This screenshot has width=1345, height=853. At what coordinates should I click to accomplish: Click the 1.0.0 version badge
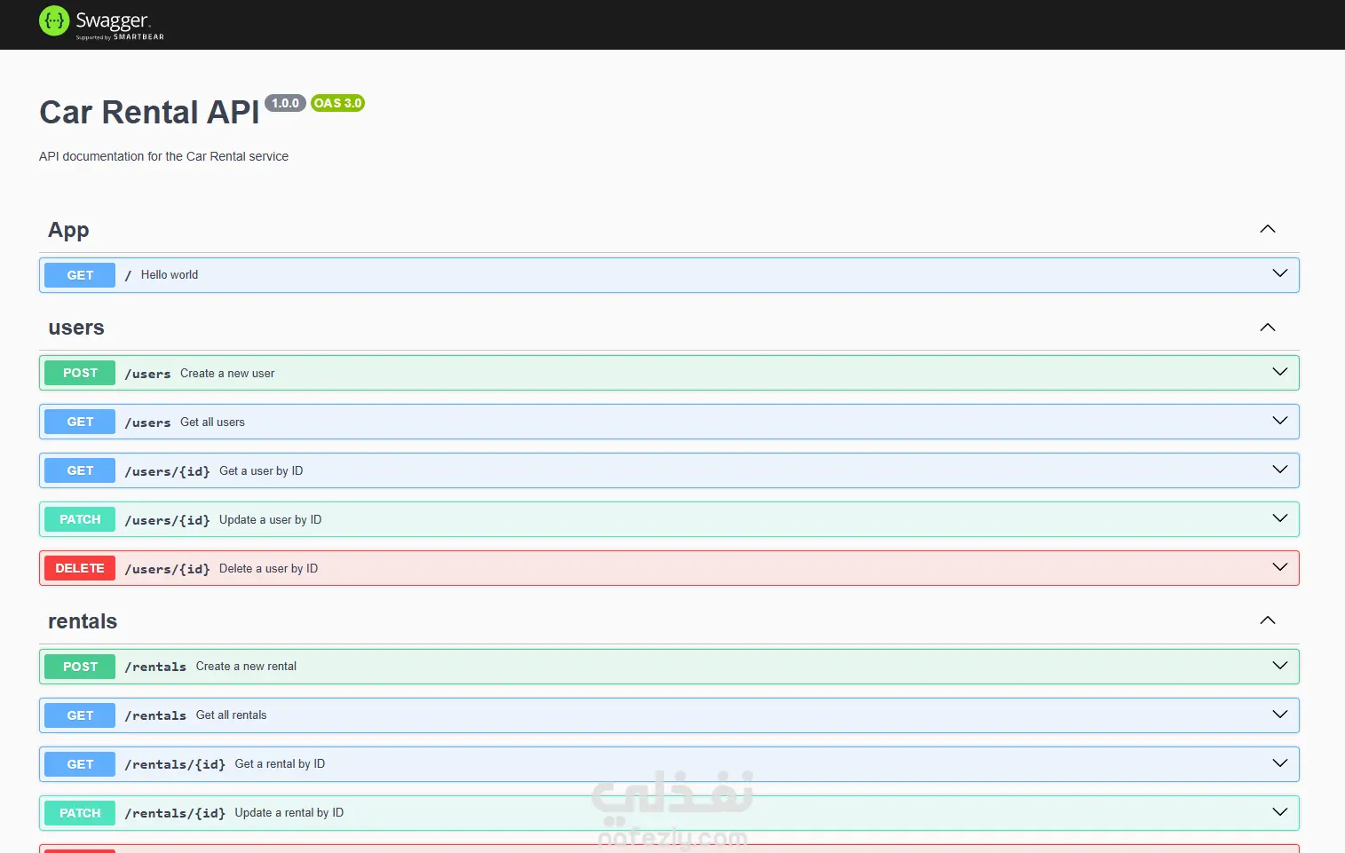point(285,102)
